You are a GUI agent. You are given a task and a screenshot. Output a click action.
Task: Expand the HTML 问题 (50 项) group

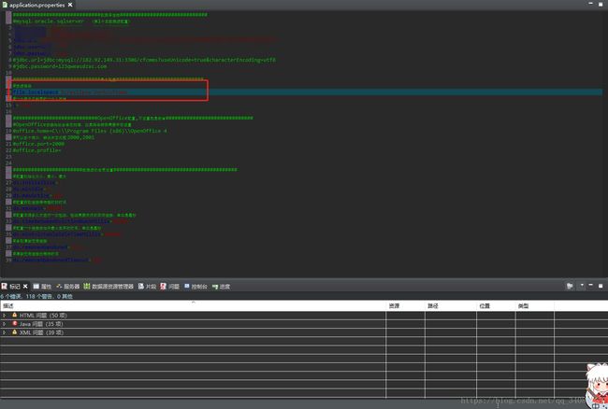coord(5,316)
